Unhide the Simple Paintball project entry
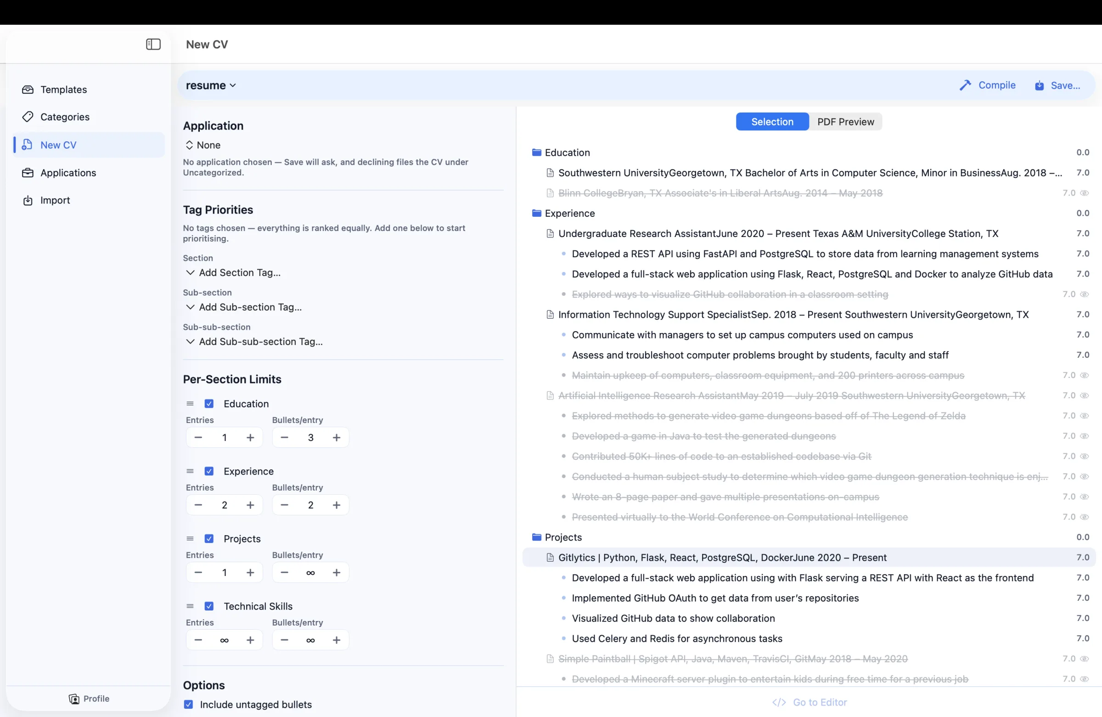The width and height of the screenshot is (1102, 717). coord(1085,659)
